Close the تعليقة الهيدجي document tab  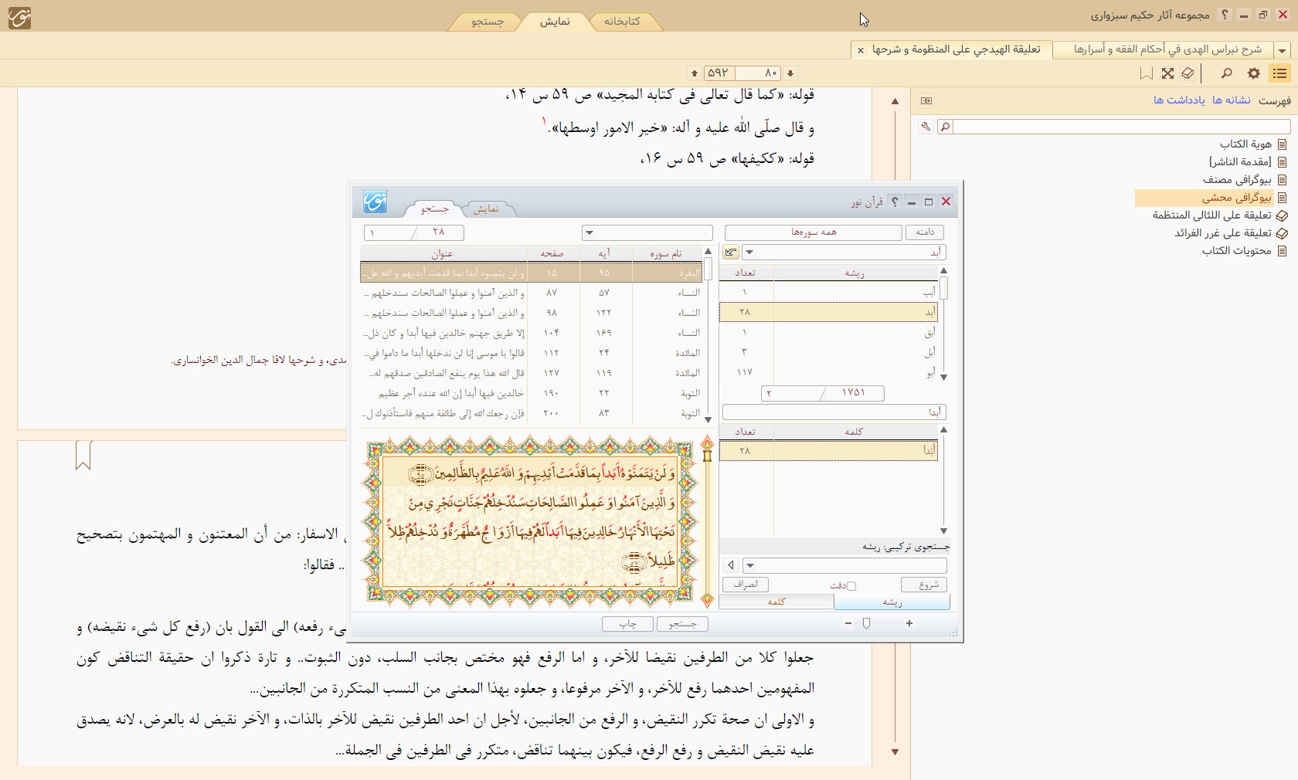(x=861, y=50)
